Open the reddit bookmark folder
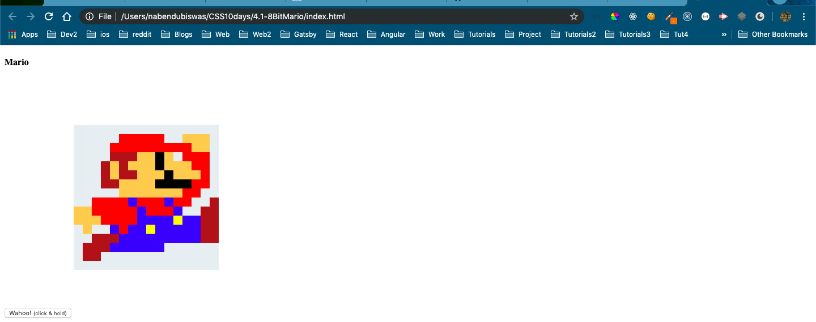Image resolution: width=816 pixels, height=322 pixels. tap(135, 35)
